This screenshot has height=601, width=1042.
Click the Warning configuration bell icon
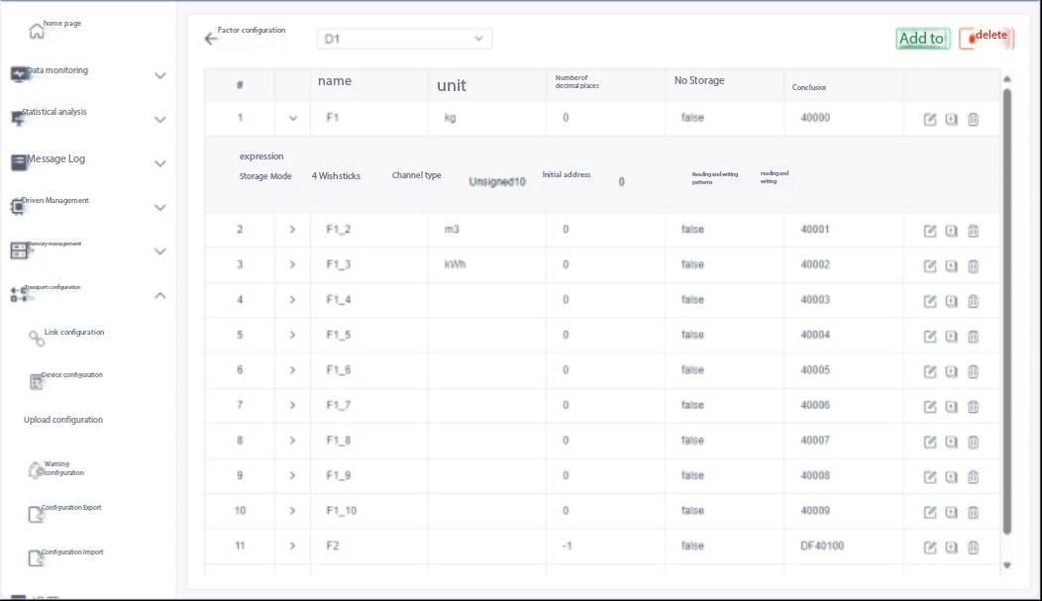point(36,469)
